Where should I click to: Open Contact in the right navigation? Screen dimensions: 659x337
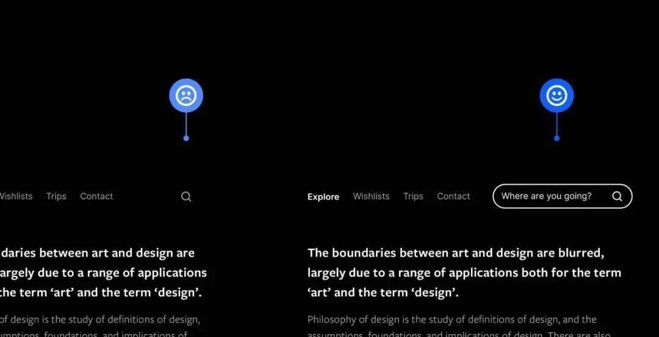453,196
